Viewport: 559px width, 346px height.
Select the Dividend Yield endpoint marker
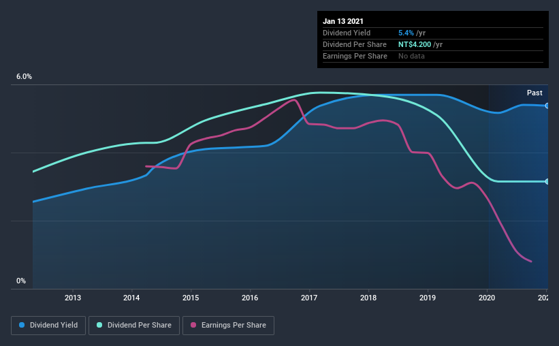(547, 106)
